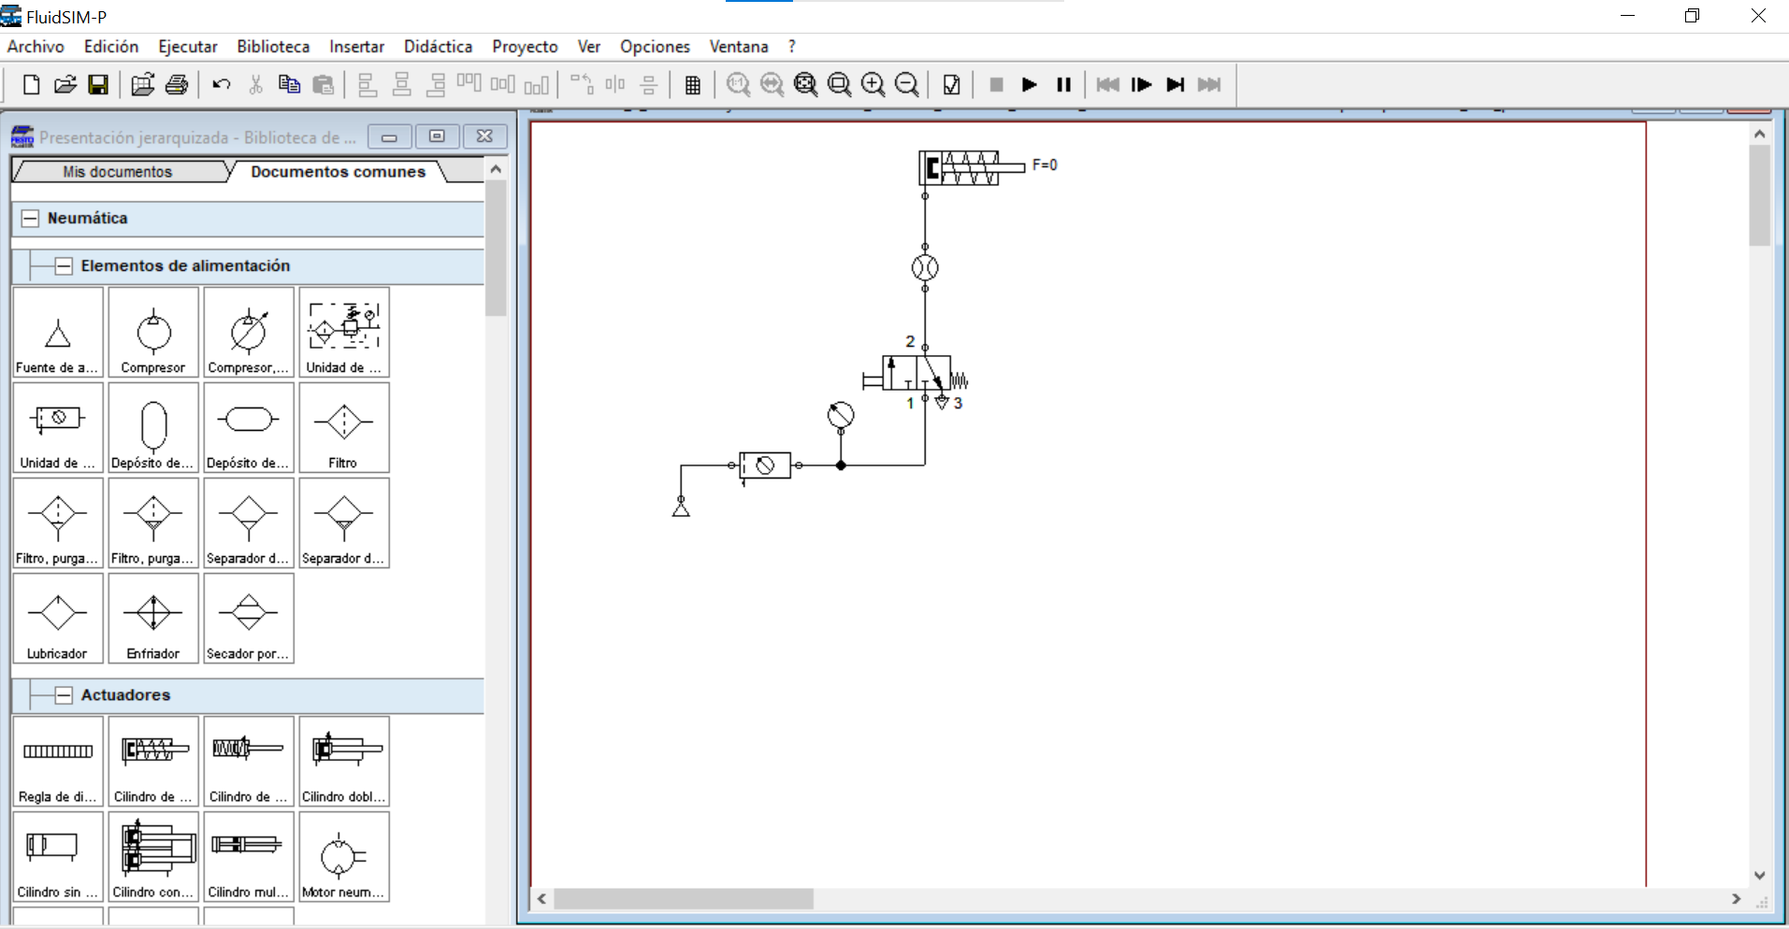The height and width of the screenshot is (929, 1789).
Task: Pause the simulation
Action: pos(1063,85)
